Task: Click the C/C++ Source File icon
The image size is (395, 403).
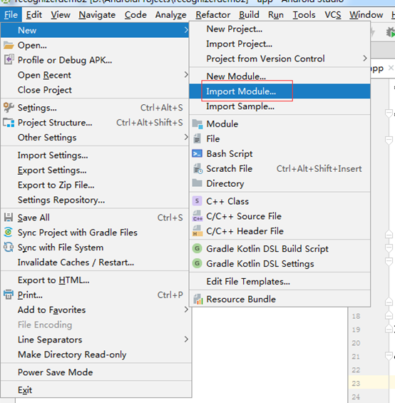Action: (197, 216)
